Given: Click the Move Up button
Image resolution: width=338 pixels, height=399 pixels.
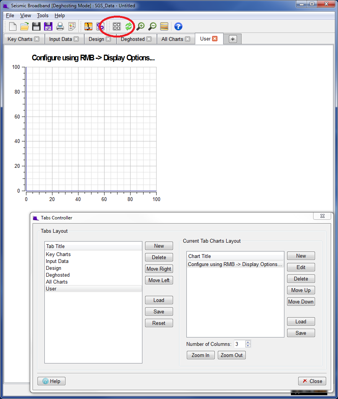Looking at the screenshot, I should 301,290.
